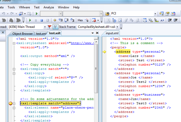Open the solution configurations combo box
The width and height of the screenshot is (181, 122).
pos(51,14)
